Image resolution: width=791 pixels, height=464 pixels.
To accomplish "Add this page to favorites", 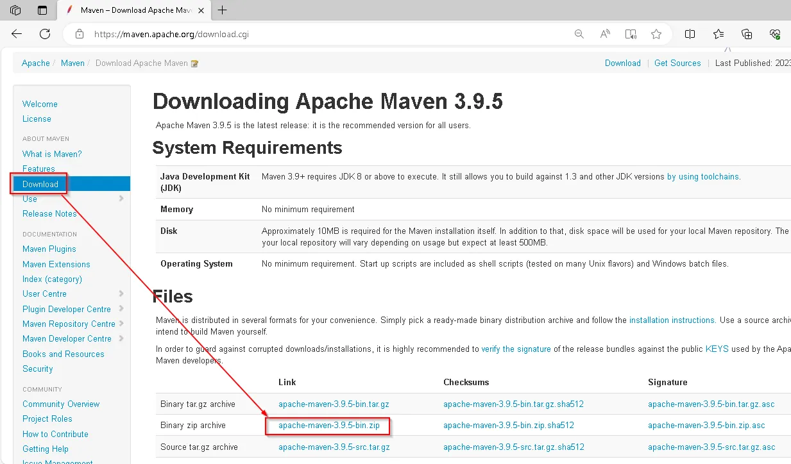I will [656, 34].
